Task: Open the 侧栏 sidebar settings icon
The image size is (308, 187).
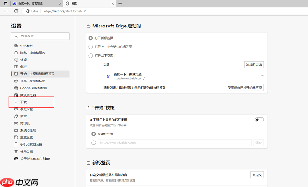Action: tap(16, 67)
